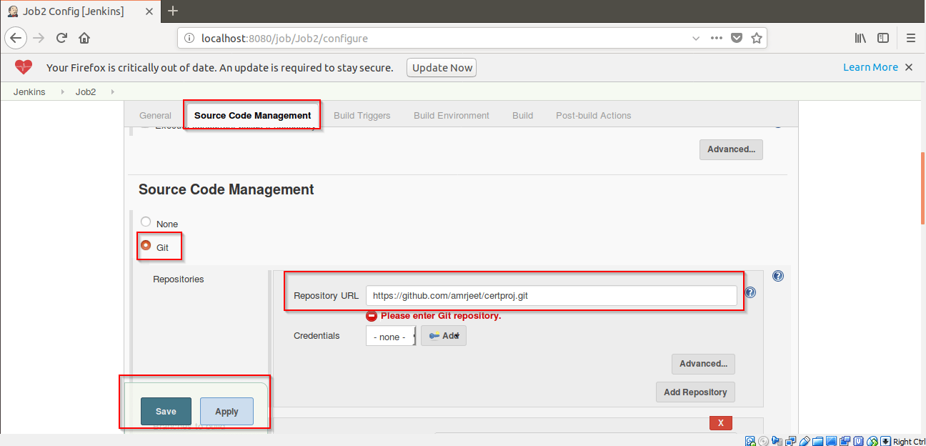Click the VirtualBox shared folders status icon
This screenshot has height=446, width=926.
(x=817, y=441)
